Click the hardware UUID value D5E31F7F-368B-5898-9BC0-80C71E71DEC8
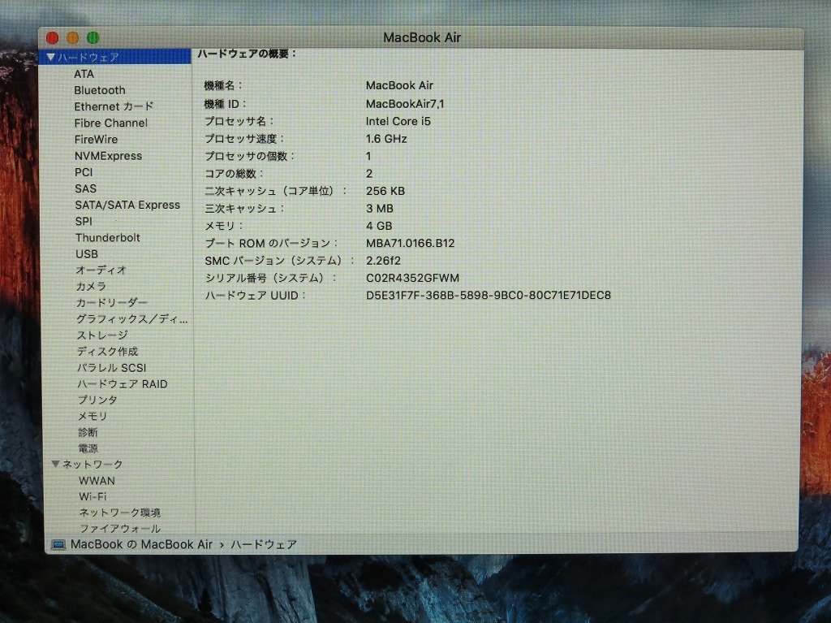The height and width of the screenshot is (623, 831). click(488, 295)
